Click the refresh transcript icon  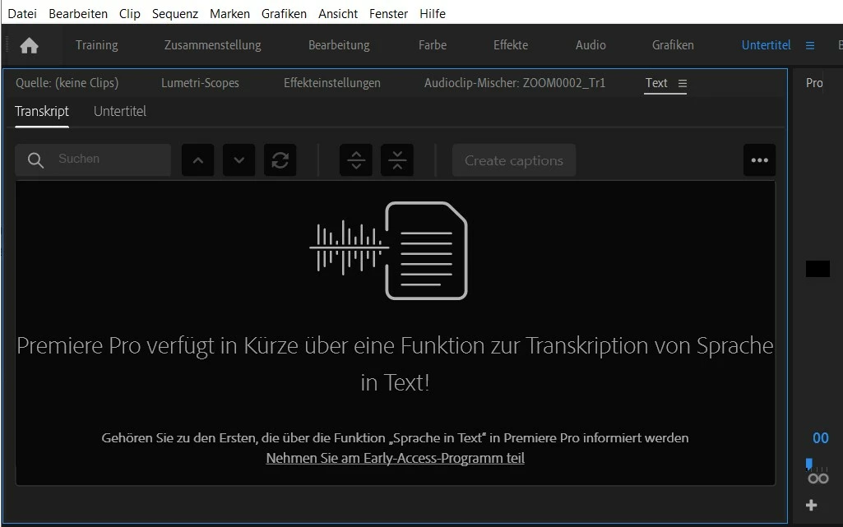click(280, 160)
